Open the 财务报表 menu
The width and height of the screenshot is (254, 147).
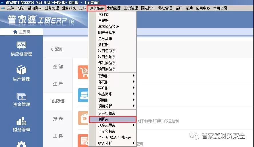click(x=96, y=8)
